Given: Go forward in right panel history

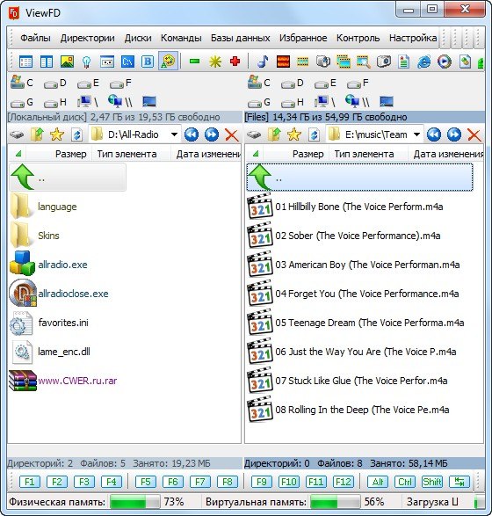Looking at the screenshot, I should (454, 134).
